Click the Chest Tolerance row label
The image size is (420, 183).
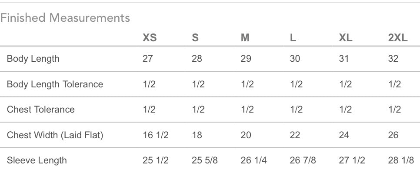[x=41, y=110]
